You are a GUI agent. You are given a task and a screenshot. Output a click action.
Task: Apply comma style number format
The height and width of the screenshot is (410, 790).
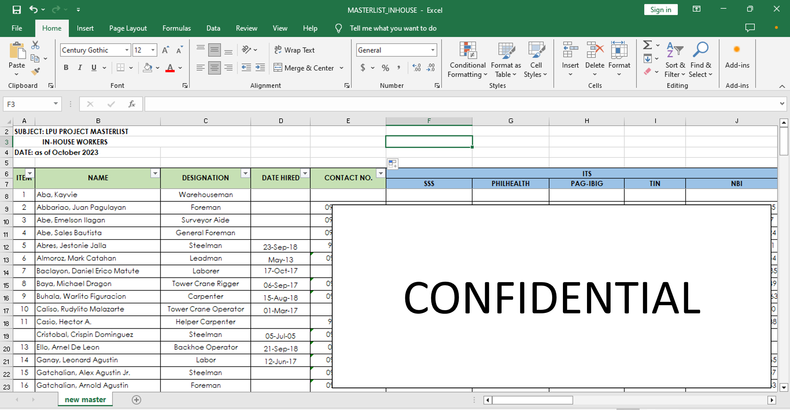click(x=399, y=68)
